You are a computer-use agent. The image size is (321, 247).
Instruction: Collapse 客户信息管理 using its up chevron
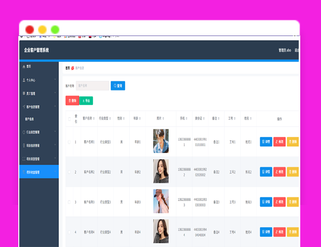click(55, 106)
